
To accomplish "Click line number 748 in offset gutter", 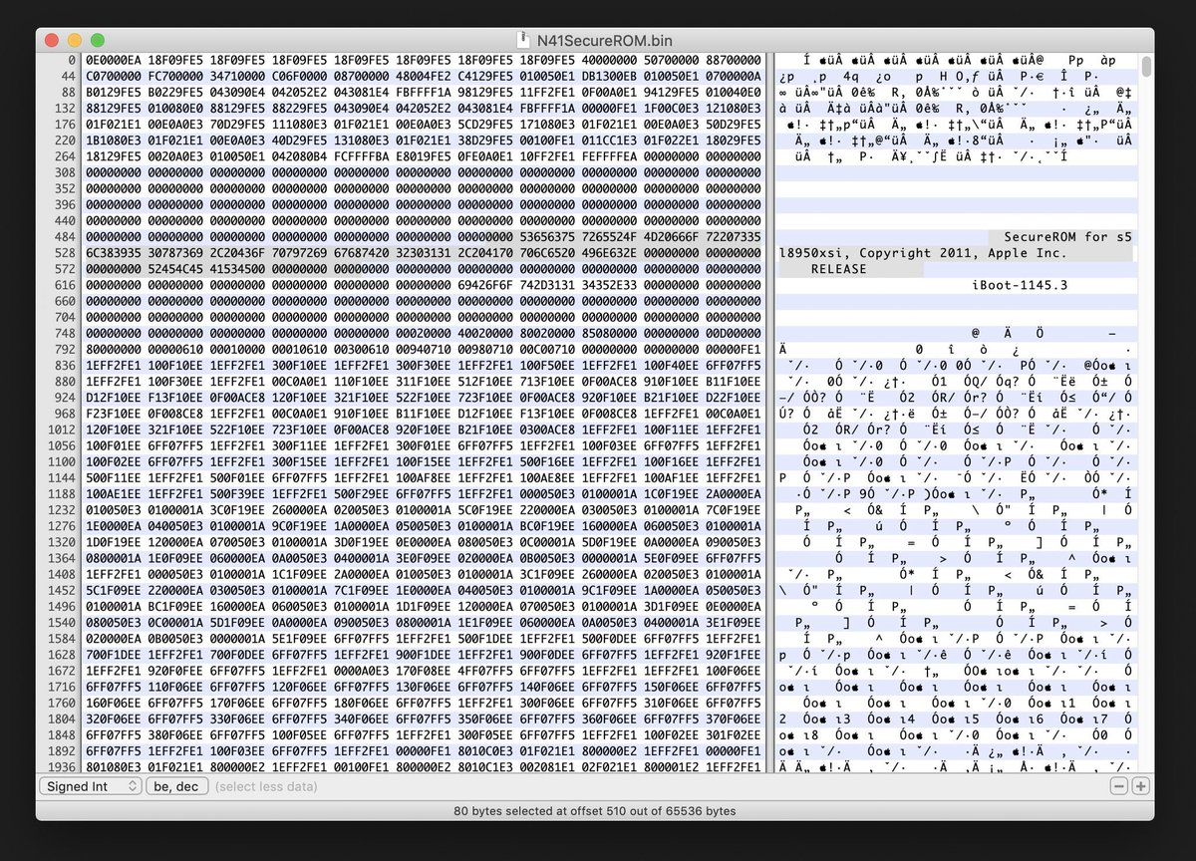I will click(67, 334).
